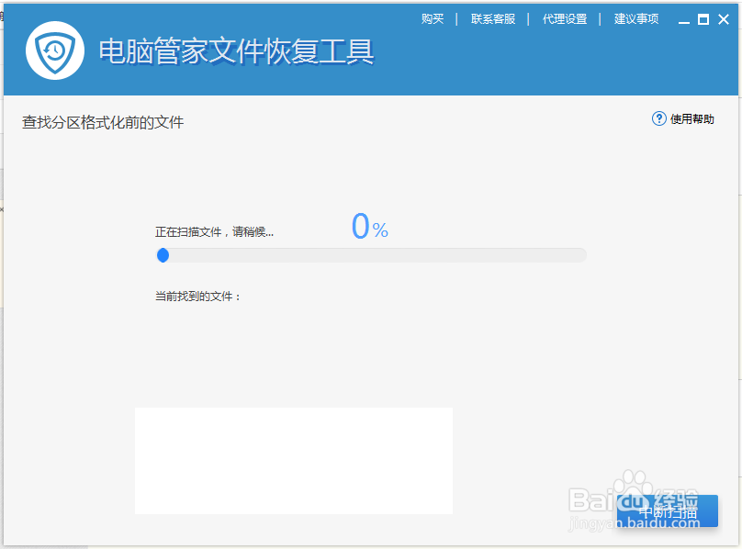The image size is (742, 549).
Task: Click the scan progress bar
Action: (372, 255)
